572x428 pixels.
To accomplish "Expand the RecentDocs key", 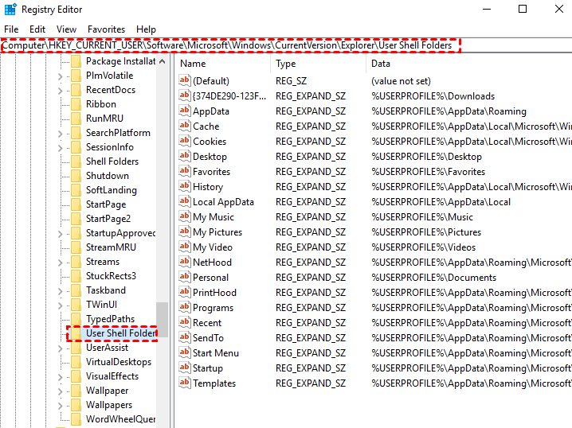I will (61, 91).
